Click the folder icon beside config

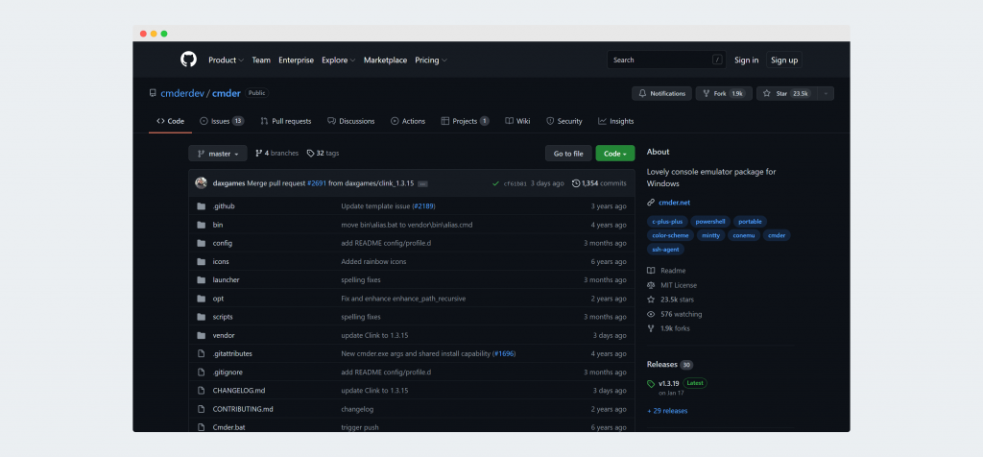click(202, 243)
